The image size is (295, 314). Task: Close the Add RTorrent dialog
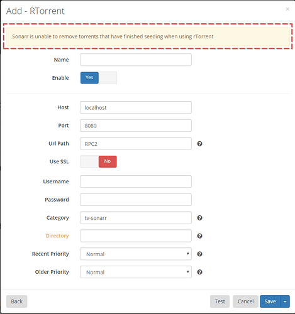[287, 9]
